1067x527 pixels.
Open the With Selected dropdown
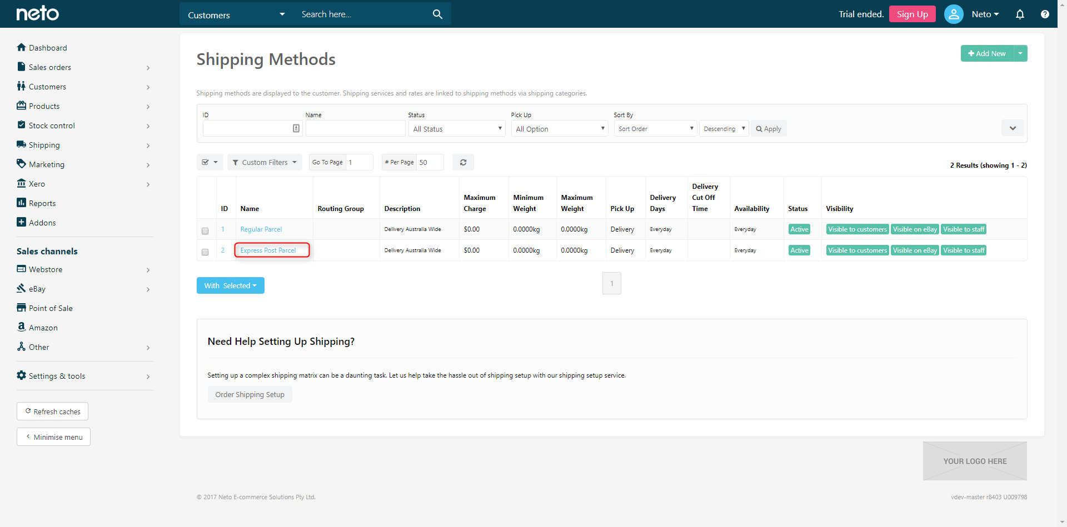(x=231, y=285)
